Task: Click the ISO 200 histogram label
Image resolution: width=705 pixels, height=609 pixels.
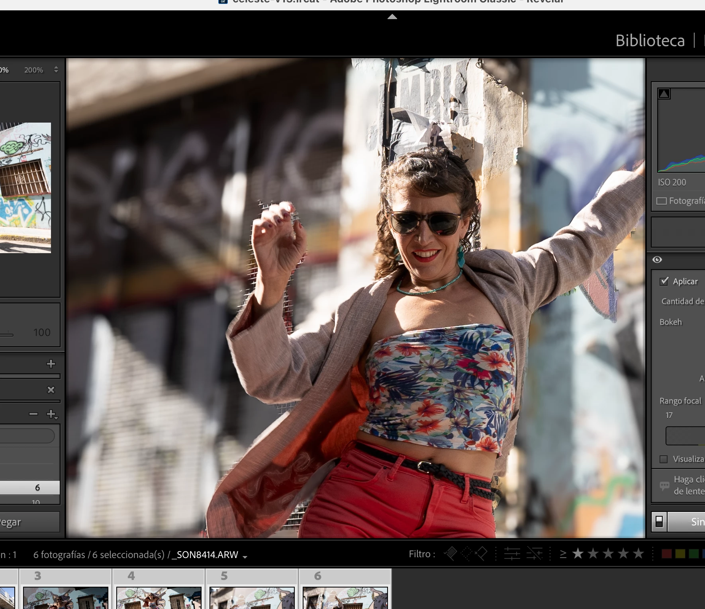Action: 672,182
